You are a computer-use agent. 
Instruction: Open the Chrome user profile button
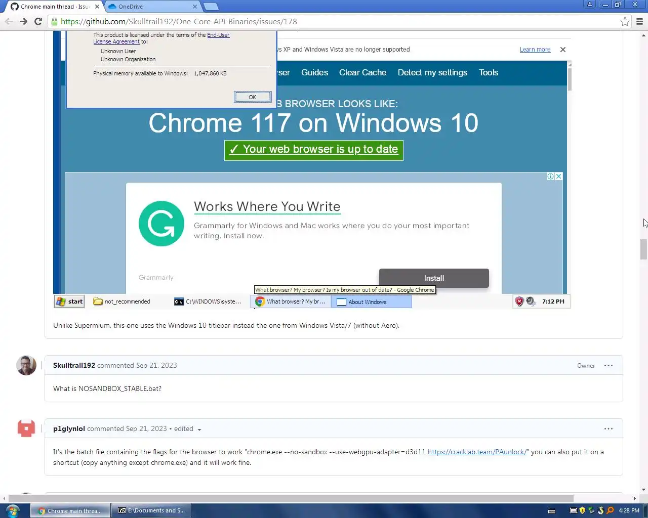pos(589,4)
